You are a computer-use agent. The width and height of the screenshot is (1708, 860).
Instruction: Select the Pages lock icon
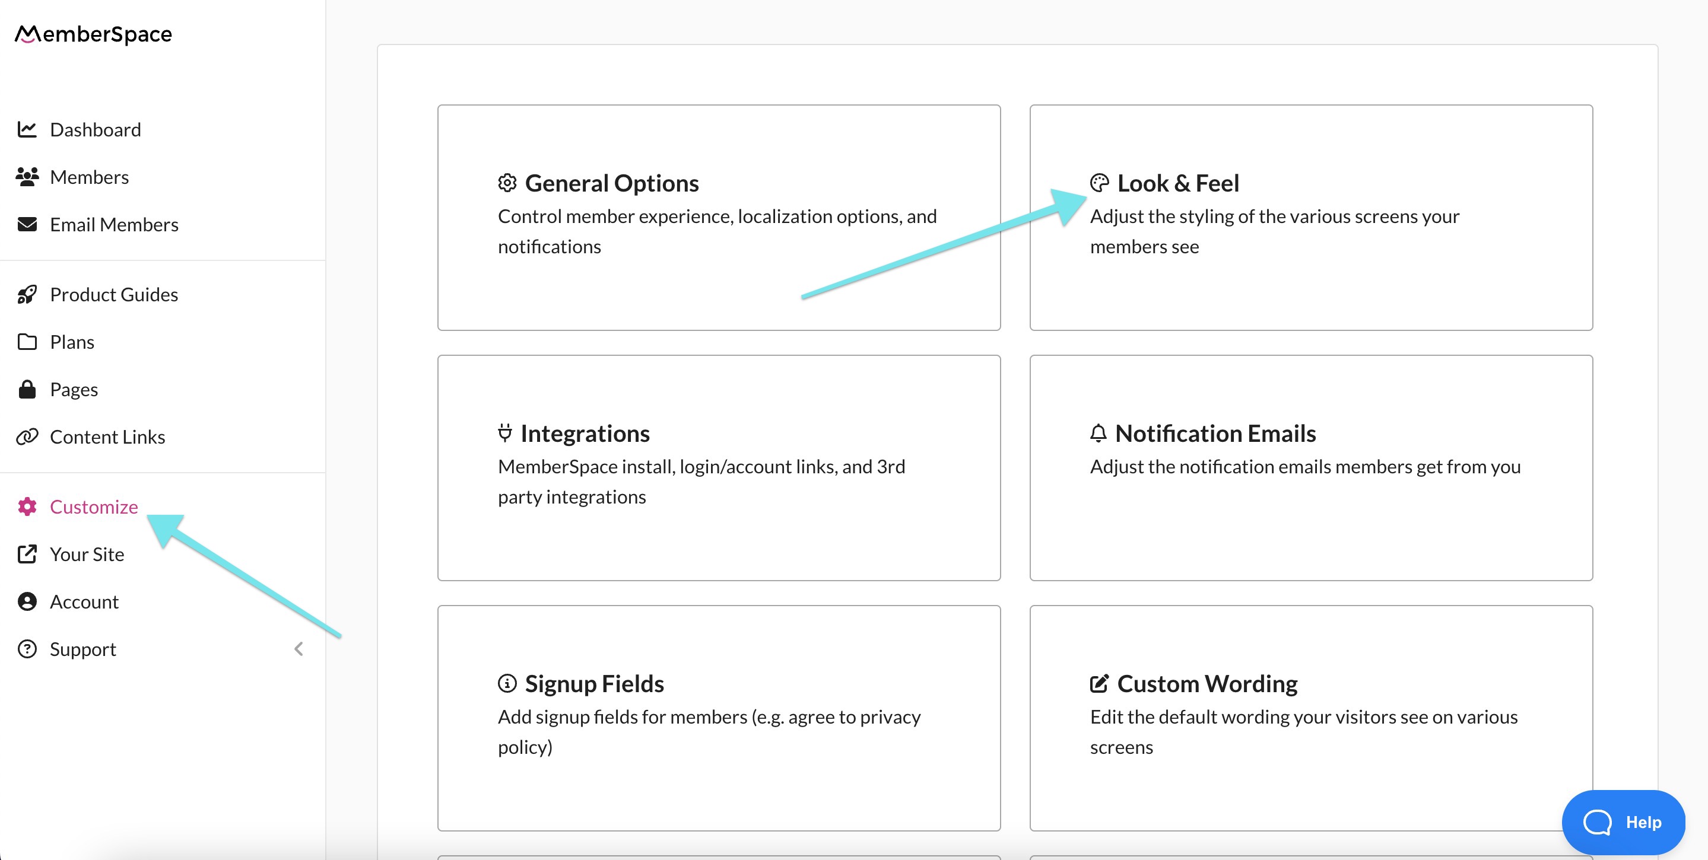27,388
